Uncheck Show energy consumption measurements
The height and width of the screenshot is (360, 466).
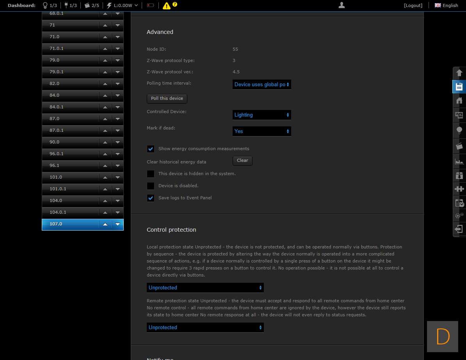[x=151, y=149]
